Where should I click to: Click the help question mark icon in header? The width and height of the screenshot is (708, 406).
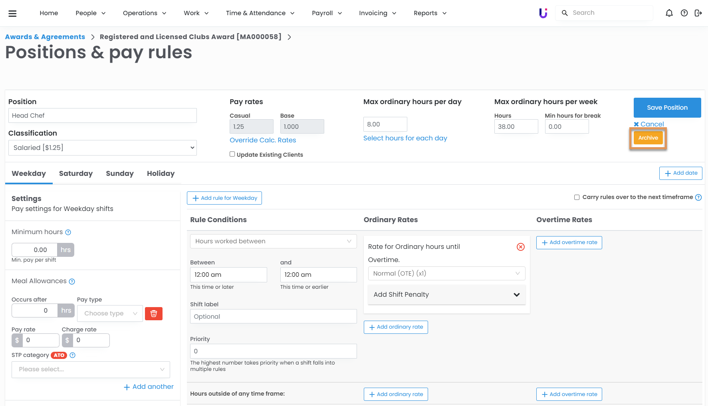coord(684,13)
